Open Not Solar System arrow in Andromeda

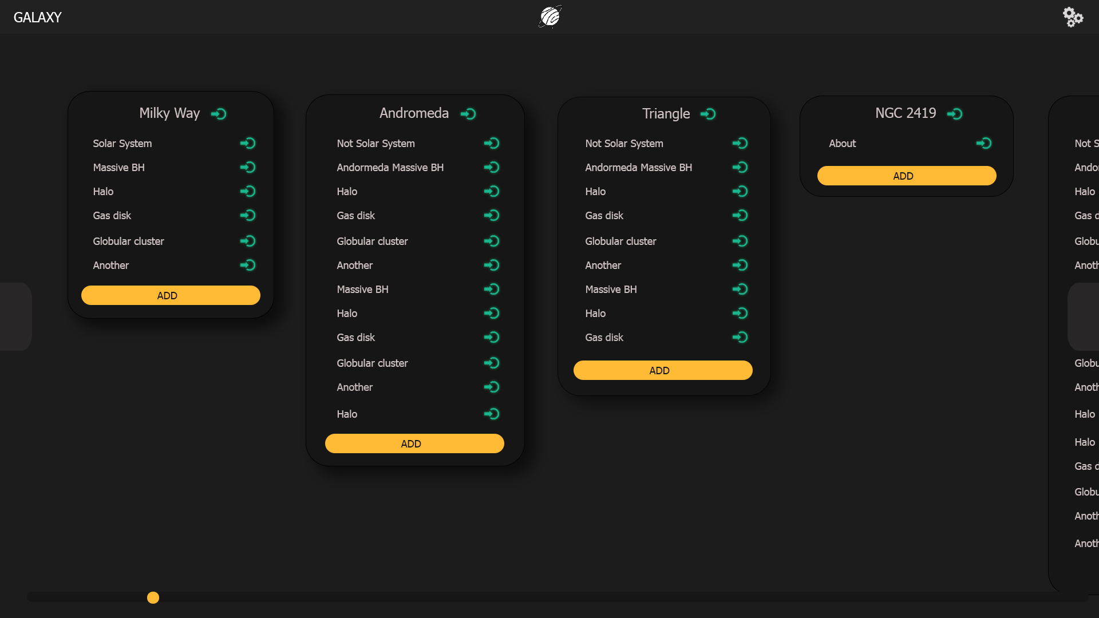pos(492,143)
